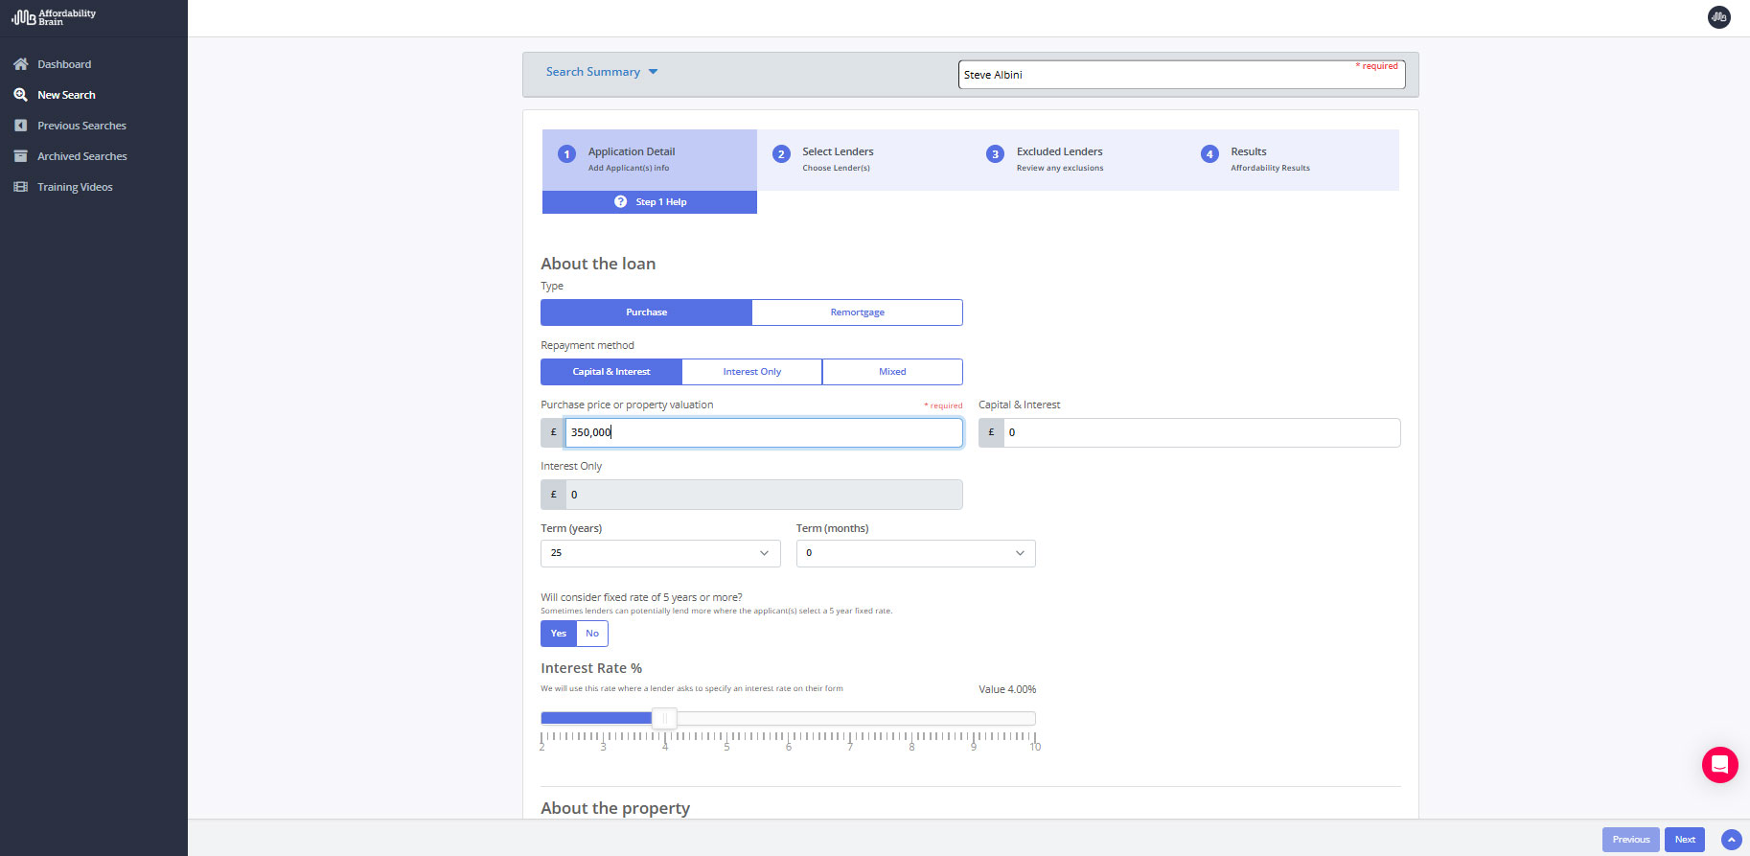Open the Term (years) dropdown
This screenshot has height=856, width=1750.
tap(660, 553)
